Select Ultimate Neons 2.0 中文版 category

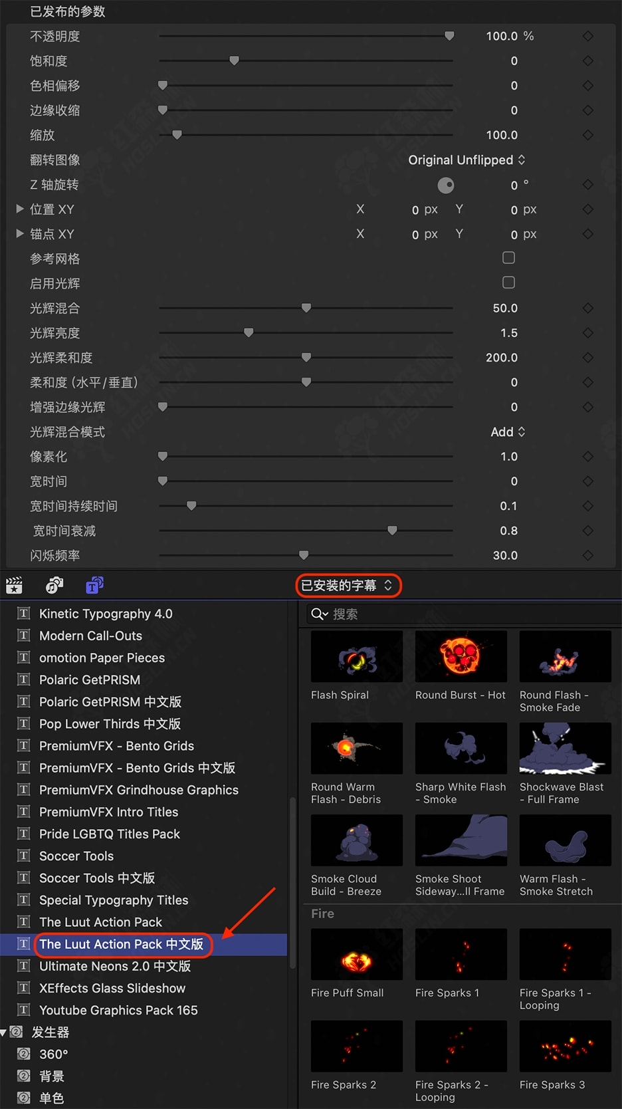point(115,966)
